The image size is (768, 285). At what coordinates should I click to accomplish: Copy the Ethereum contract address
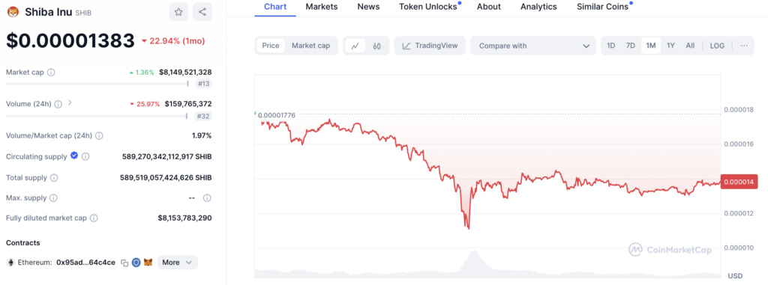[125, 263]
